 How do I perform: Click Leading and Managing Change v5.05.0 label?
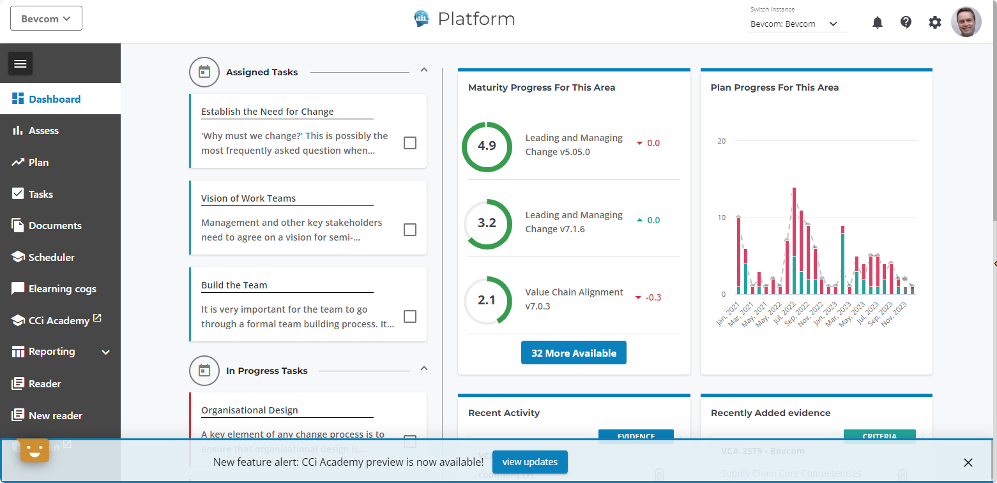(x=574, y=145)
